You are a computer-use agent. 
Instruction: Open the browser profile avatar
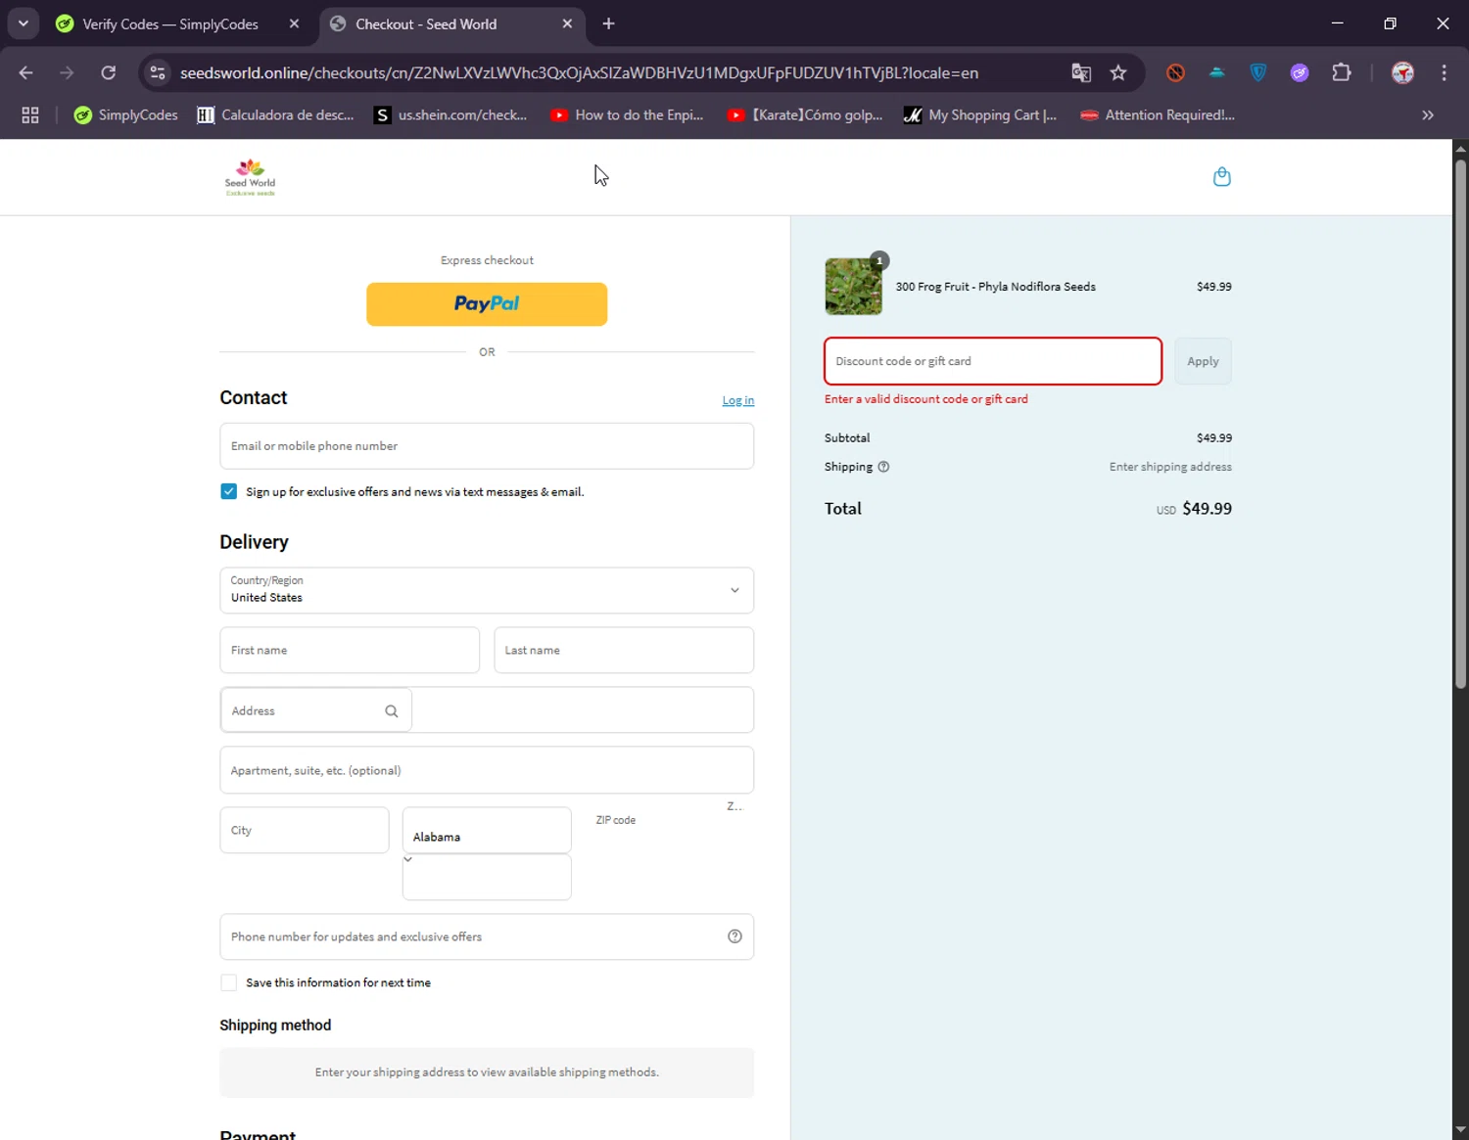(x=1402, y=72)
